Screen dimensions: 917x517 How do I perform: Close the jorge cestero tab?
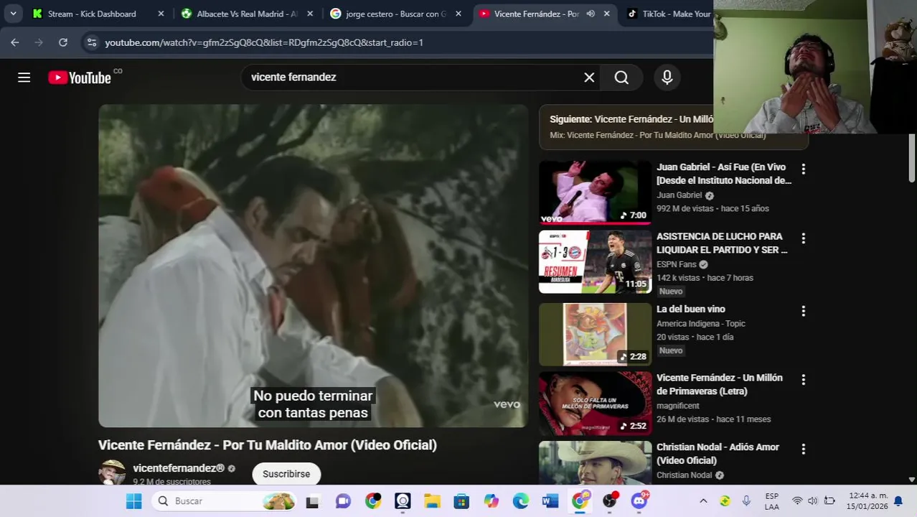point(458,14)
